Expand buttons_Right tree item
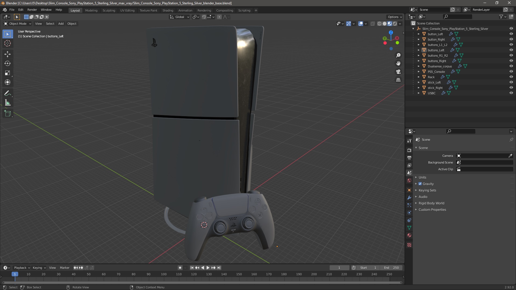 coord(418,61)
